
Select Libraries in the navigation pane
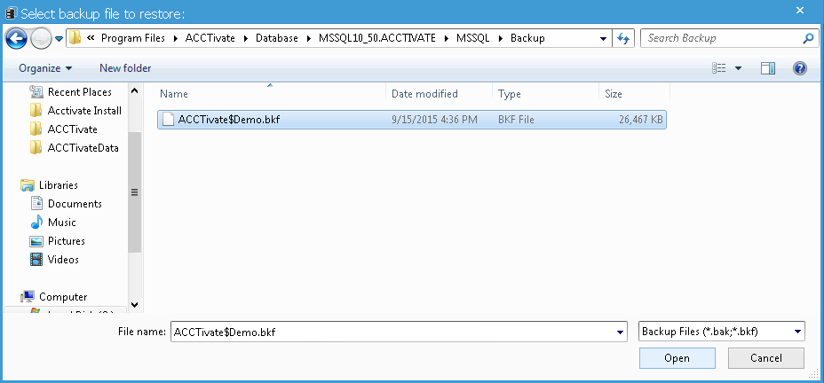point(59,185)
